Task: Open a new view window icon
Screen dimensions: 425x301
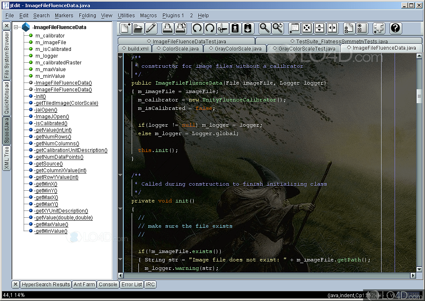Action: click(x=294, y=28)
